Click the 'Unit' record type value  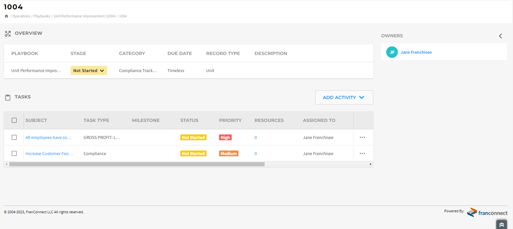pos(210,70)
